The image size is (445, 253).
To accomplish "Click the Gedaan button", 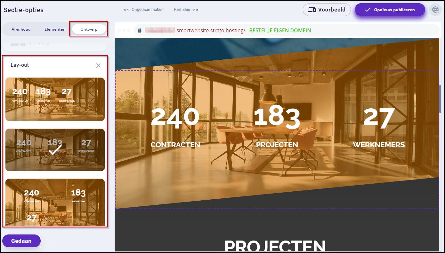I will tap(21, 241).
